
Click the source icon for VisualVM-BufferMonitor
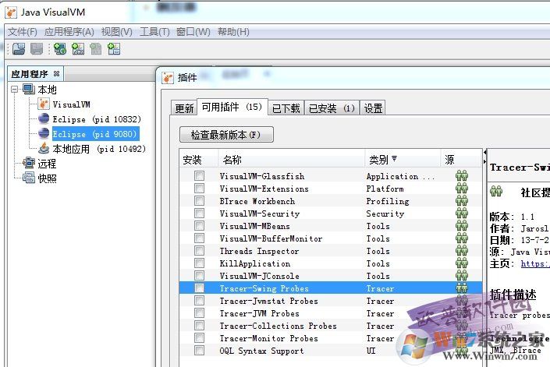click(x=462, y=238)
